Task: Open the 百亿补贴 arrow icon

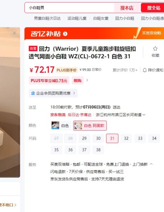Action: point(65,34)
